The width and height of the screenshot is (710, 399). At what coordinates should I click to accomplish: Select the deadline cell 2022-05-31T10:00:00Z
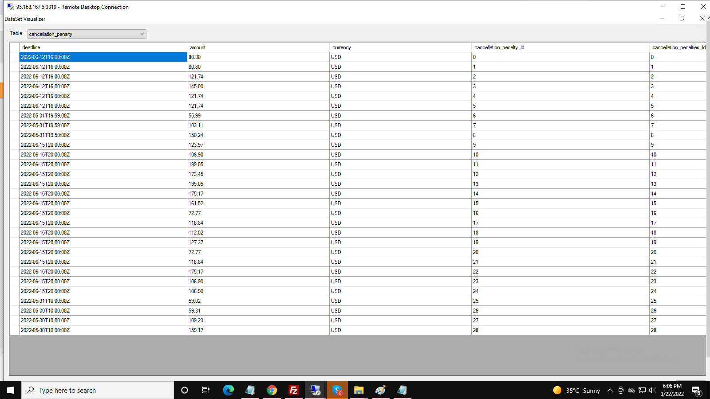103,301
